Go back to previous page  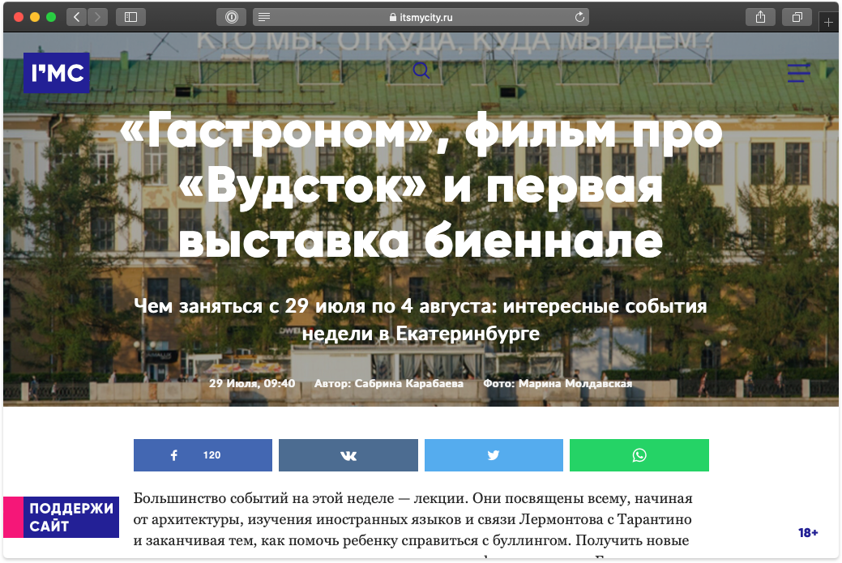[x=76, y=17]
